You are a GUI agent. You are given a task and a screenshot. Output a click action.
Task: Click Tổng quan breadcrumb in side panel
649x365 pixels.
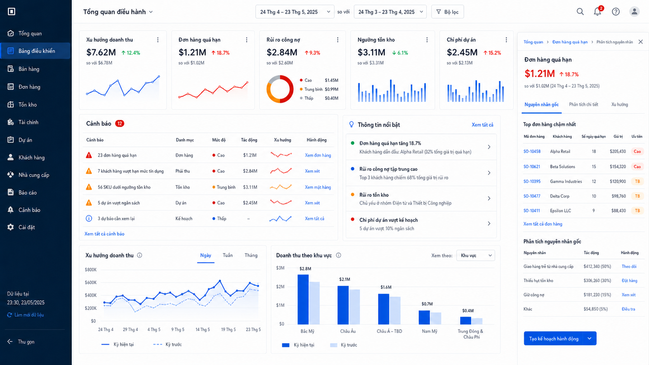coord(533,42)
